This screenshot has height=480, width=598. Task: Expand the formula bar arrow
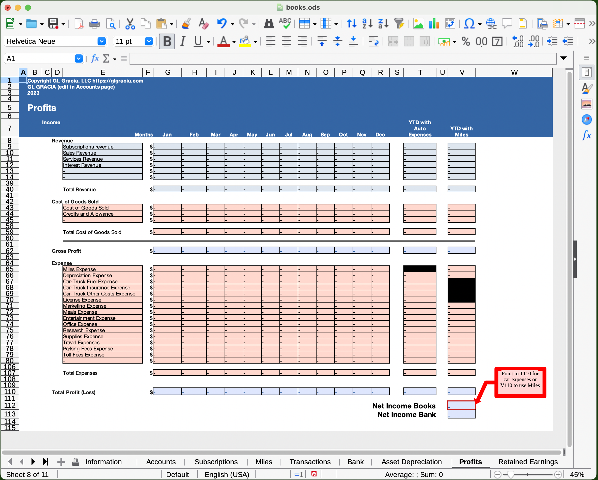click(563, 58)
